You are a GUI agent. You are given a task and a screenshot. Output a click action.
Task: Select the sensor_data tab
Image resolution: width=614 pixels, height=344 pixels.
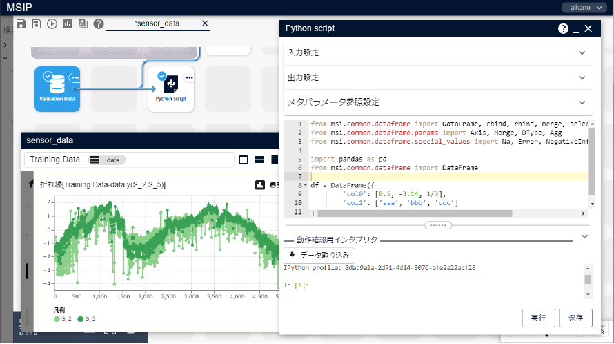click(x=157, y=23)
